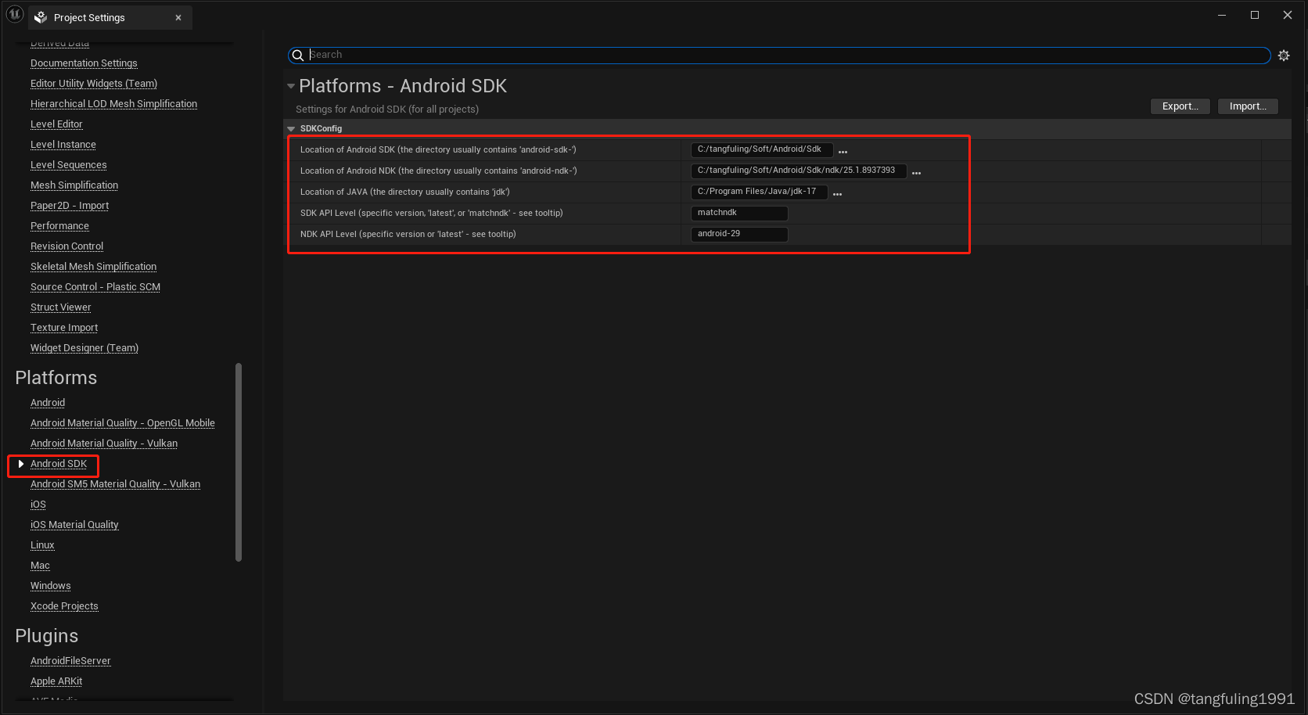Open Android SM5 Material Quality - Vulkan
The width and height of the screenshot is (1308, 715).
pos(115,484)
